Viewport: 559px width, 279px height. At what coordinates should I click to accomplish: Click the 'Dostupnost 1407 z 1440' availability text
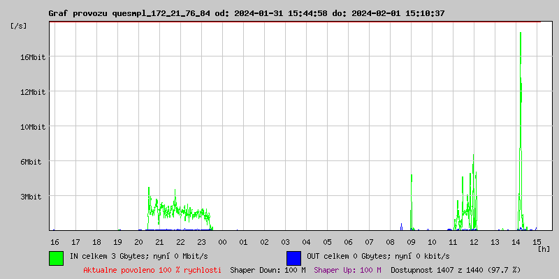coord(456,269)
